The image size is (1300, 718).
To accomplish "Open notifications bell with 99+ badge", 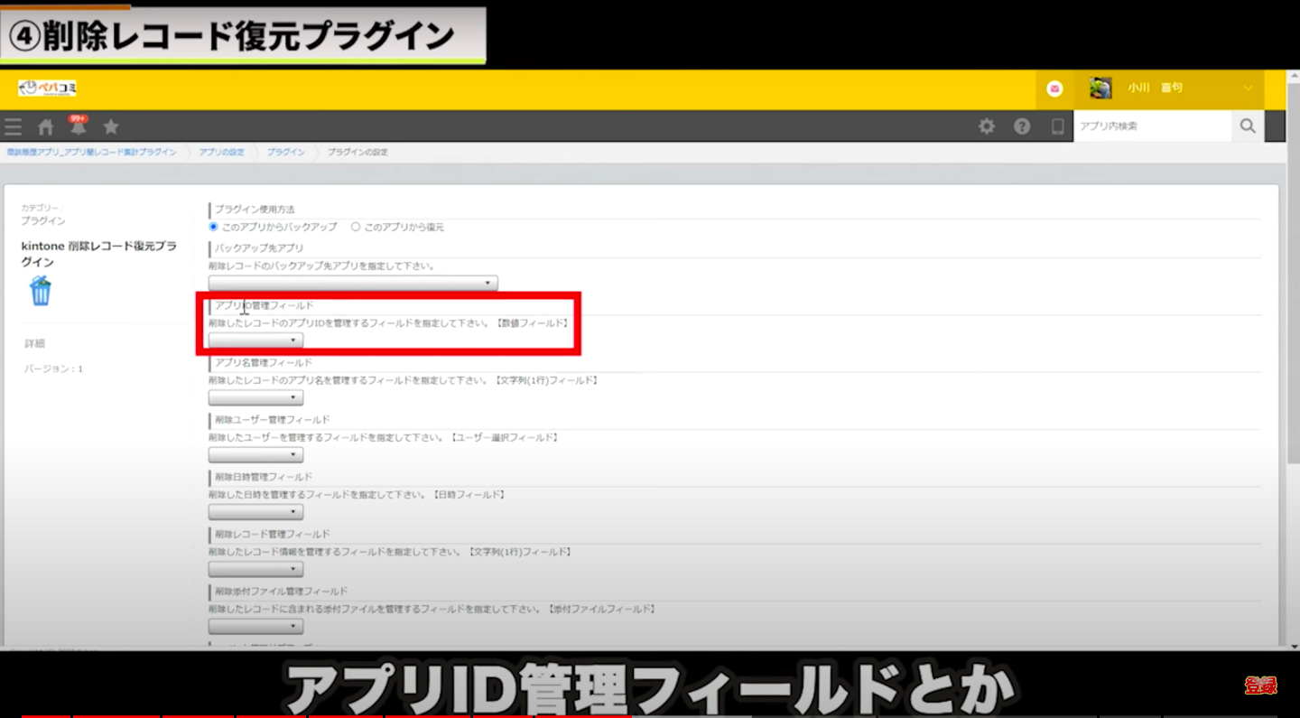I will coord(79,126).
